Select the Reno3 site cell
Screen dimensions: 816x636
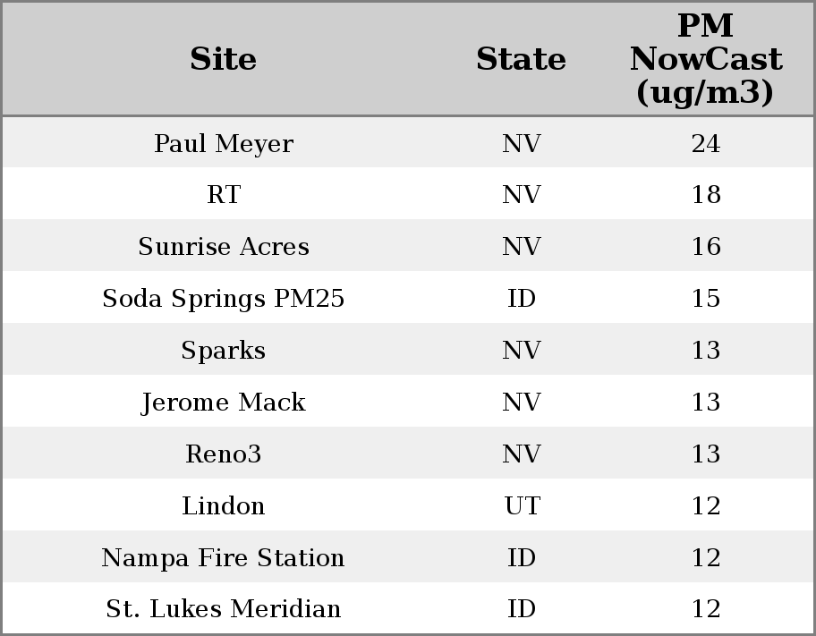pos(224,454)
